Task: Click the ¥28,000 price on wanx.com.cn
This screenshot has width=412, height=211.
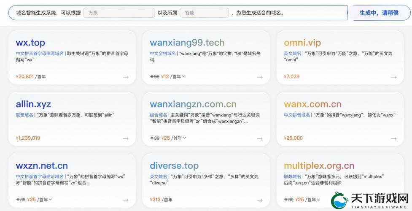Action: point(293,138)
